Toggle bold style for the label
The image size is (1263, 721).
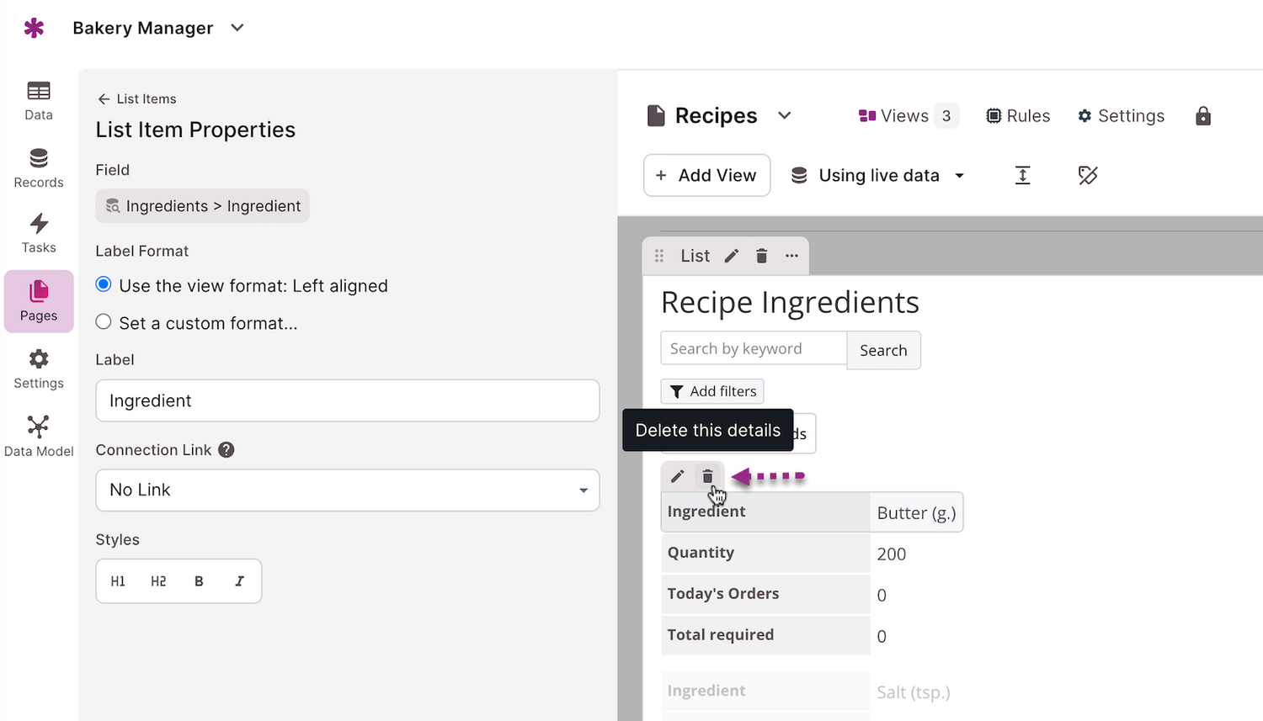point(199,581)
